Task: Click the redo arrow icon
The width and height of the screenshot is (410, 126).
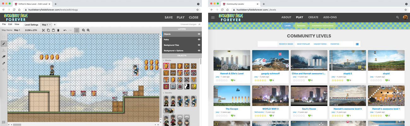Action: click(70, 30)
